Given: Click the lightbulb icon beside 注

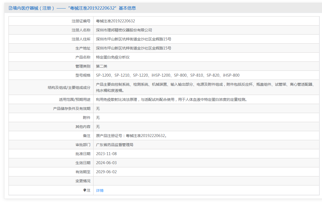Looking at the screenshot, I should [85, 190].
